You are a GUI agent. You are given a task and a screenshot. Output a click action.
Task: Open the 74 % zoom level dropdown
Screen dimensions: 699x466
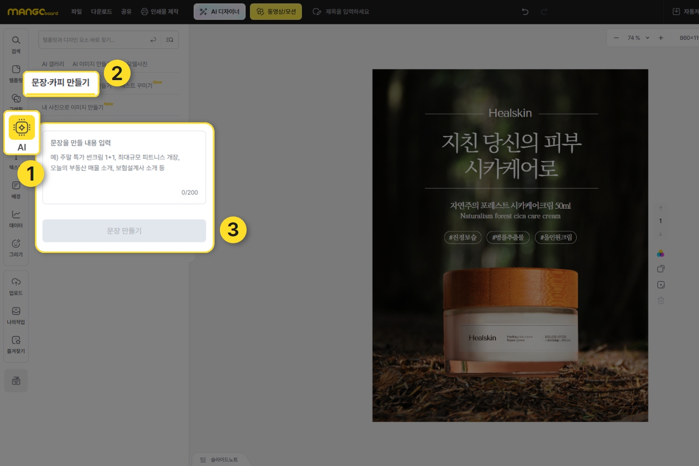(x=638, y=38)
